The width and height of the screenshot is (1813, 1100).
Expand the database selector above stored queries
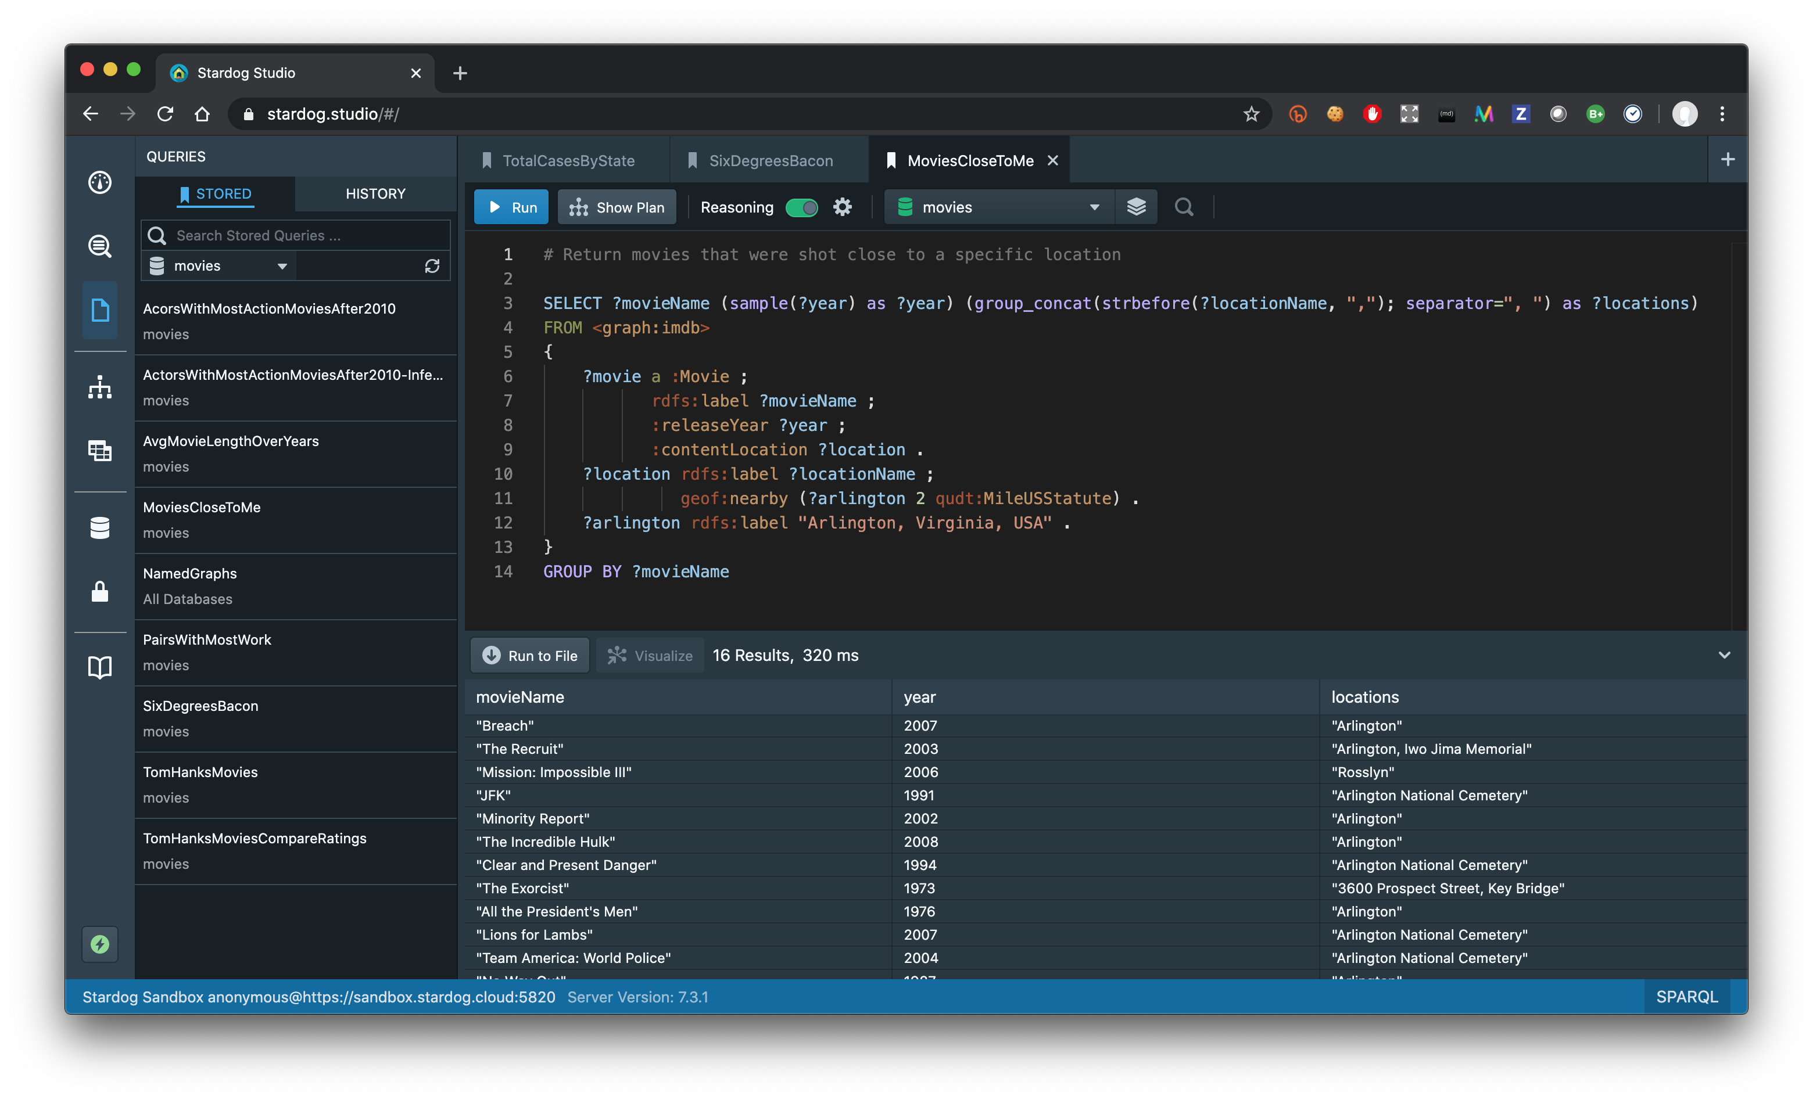pos(218,265)
